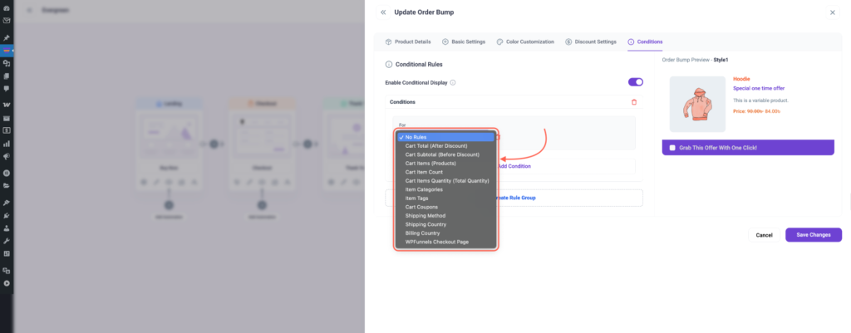Screen dimensions: 851x333
Task: Click Order Bump Preview Style1 label
Action: point(695,60)
